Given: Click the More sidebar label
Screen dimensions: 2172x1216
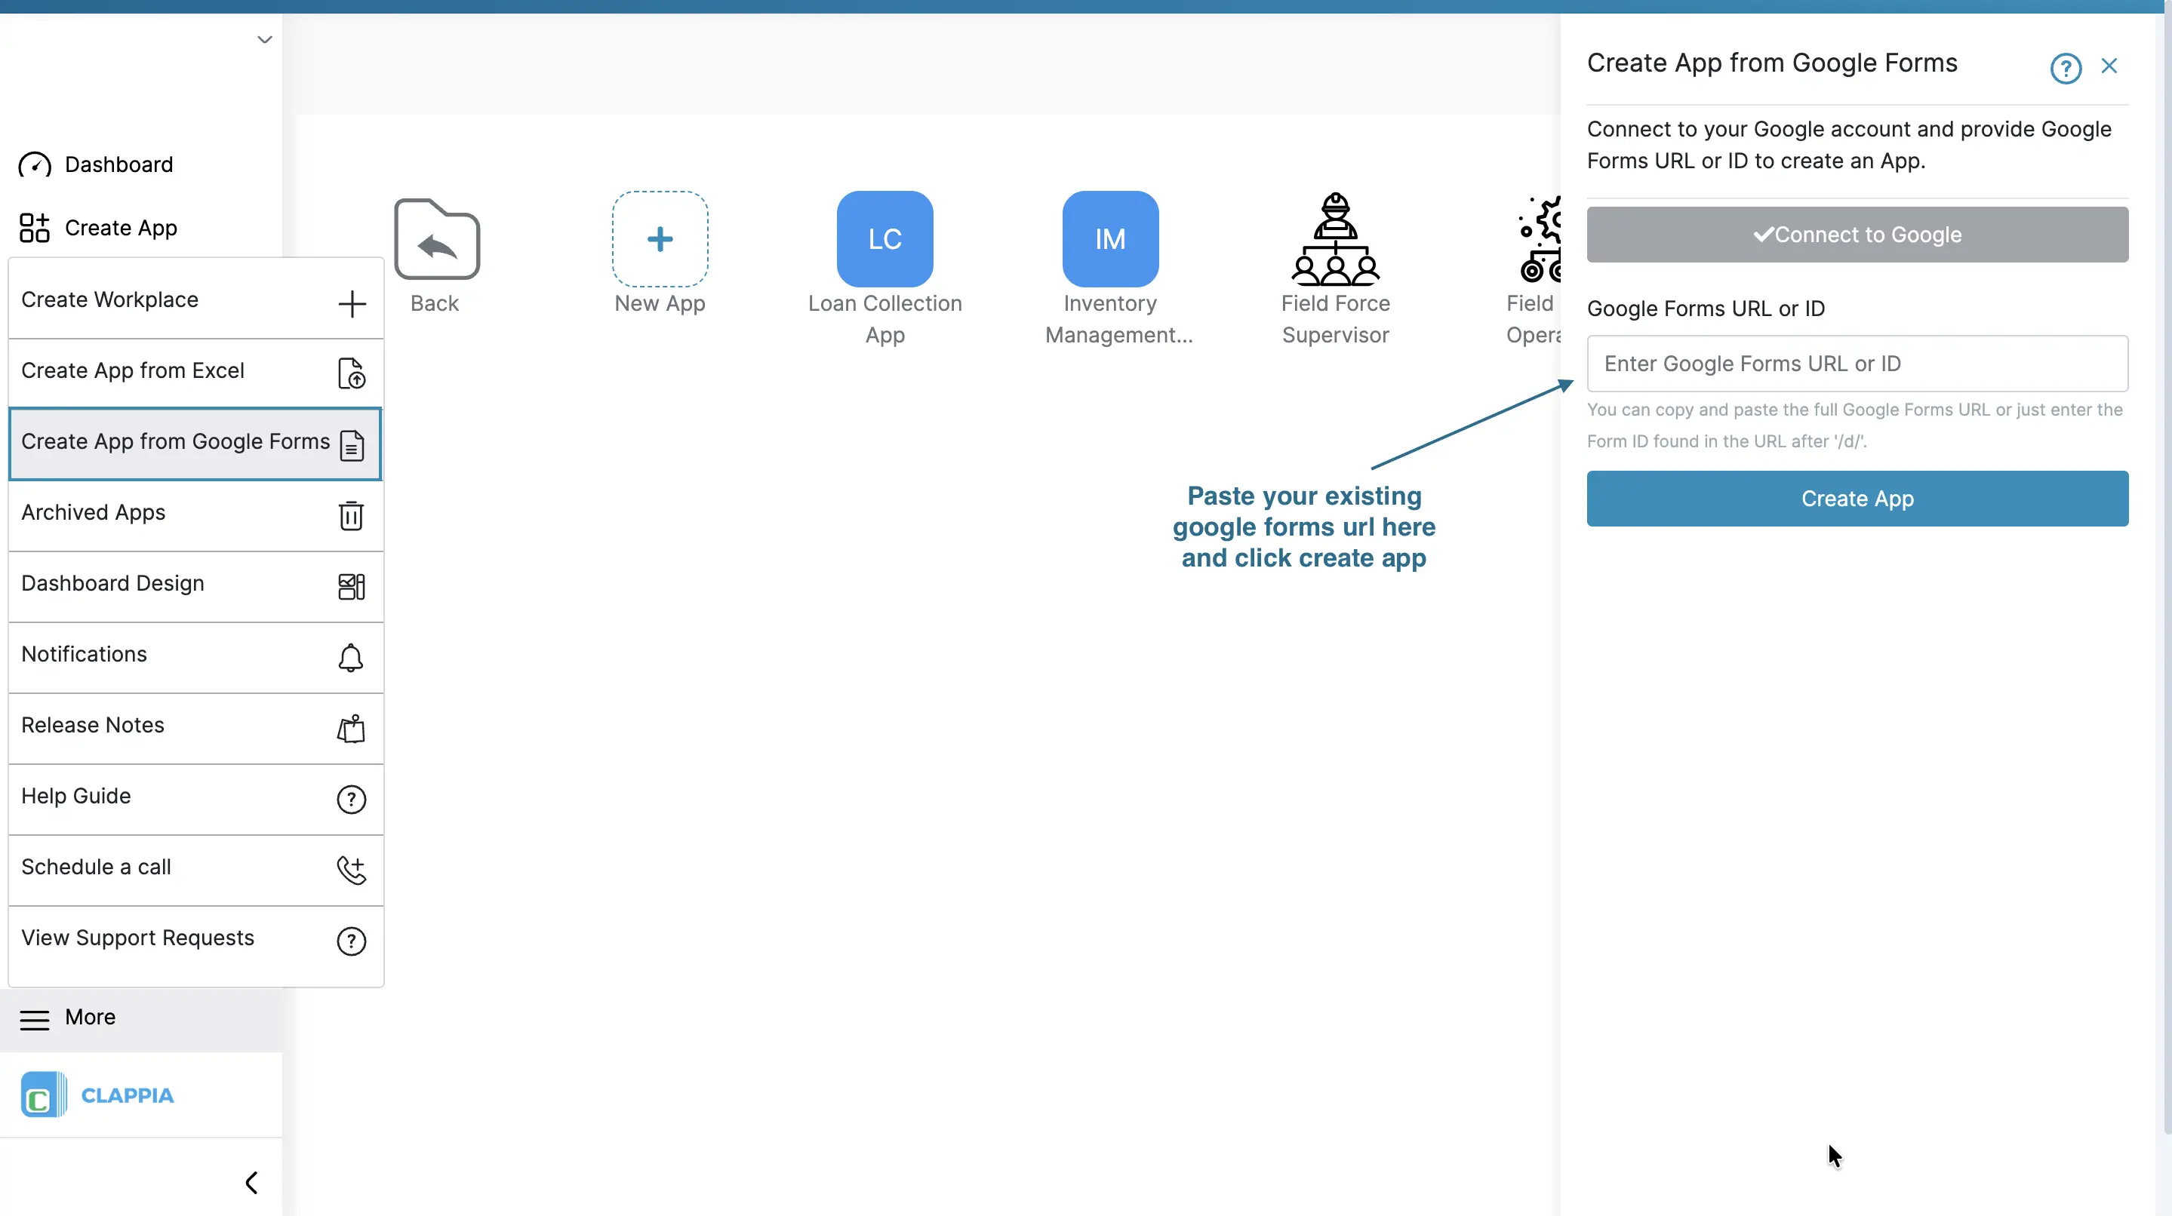Looking at the screenshot, I should pos(91,1017).
